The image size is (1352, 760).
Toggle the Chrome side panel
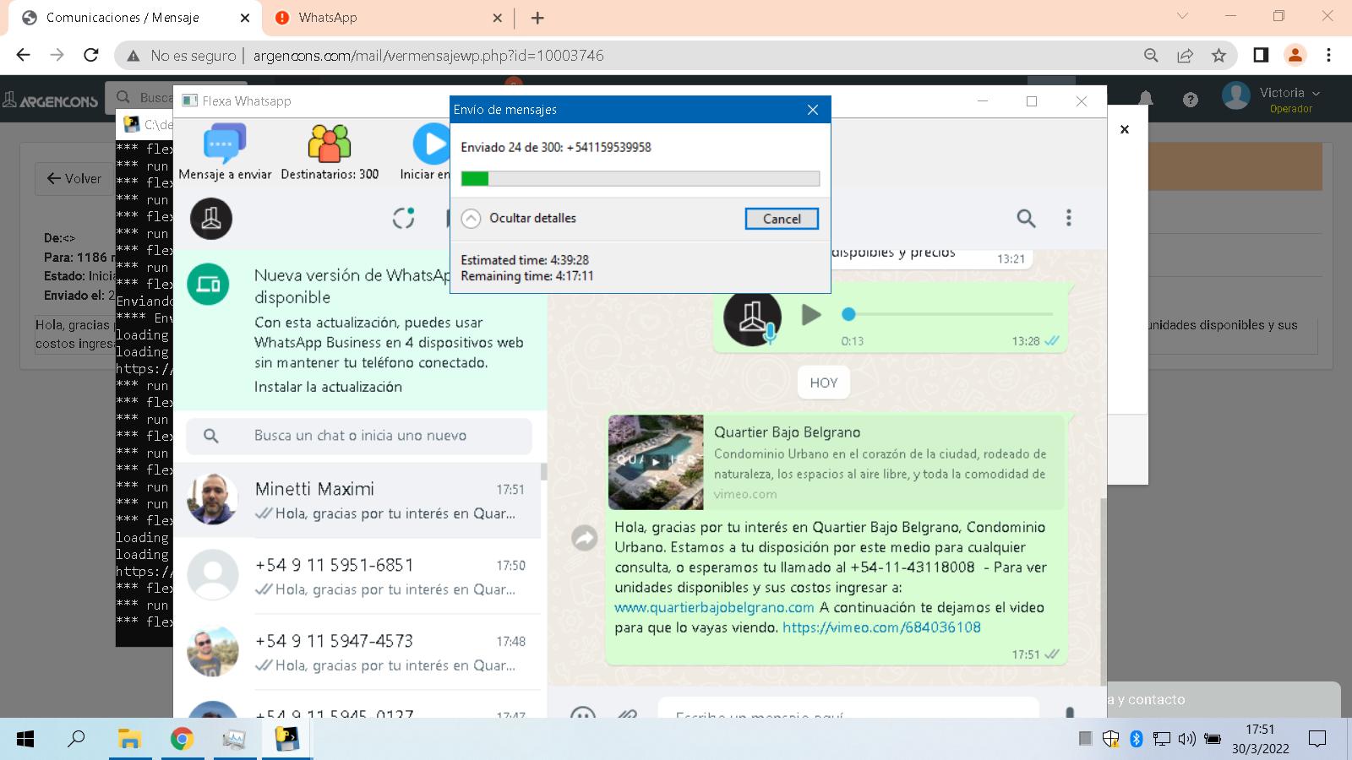click(1261, 55)
